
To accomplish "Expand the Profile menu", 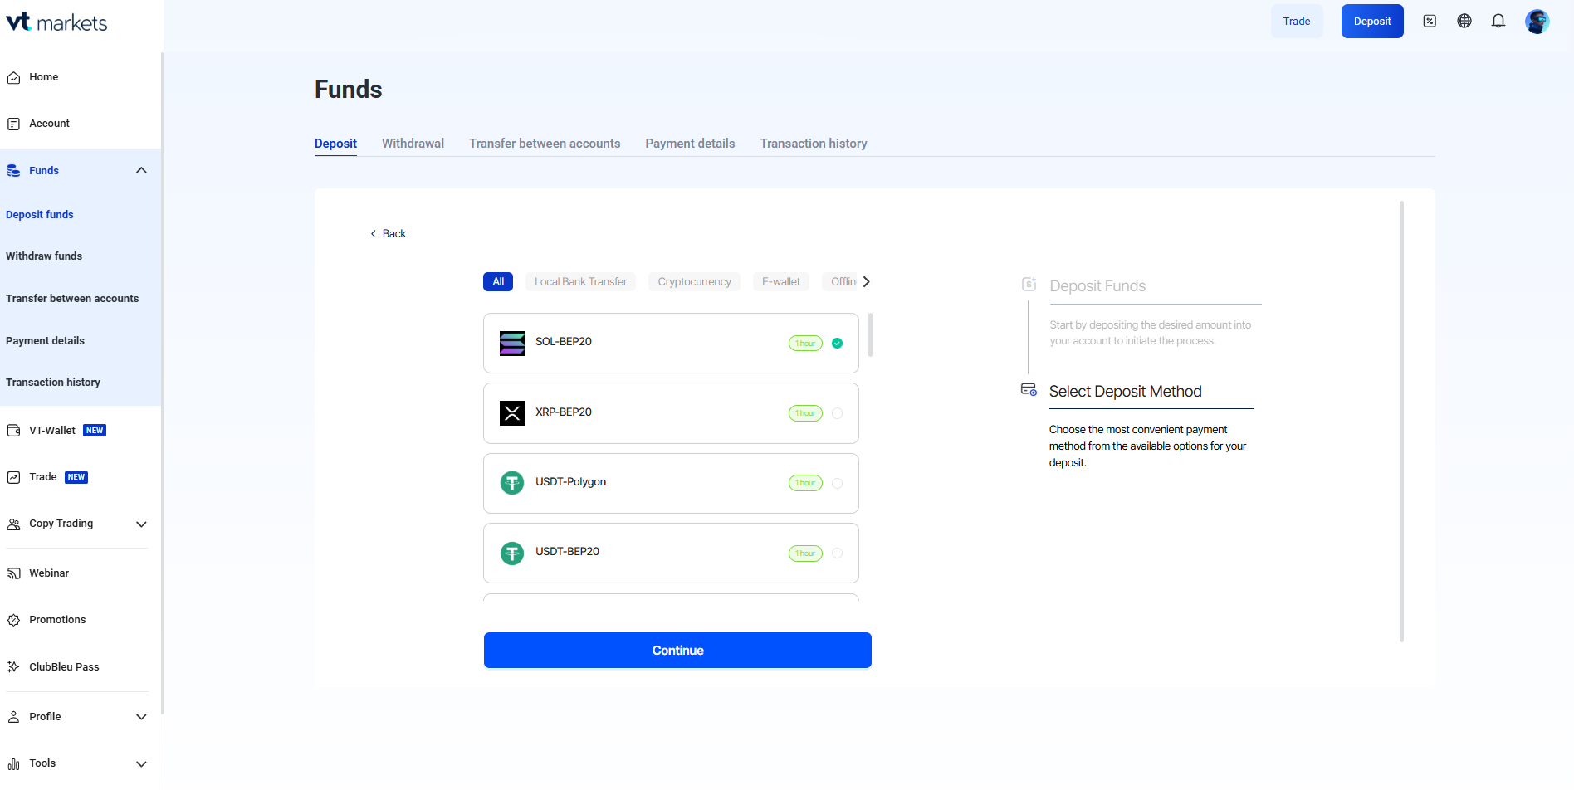I will (141, 717).
